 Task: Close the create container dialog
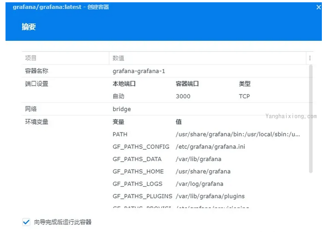[319, 7]
